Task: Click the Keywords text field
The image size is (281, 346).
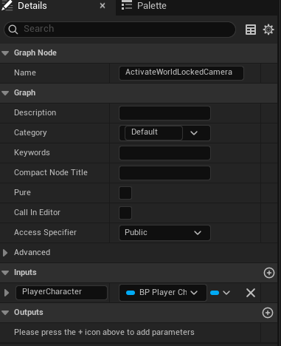Action: point(164,153)
